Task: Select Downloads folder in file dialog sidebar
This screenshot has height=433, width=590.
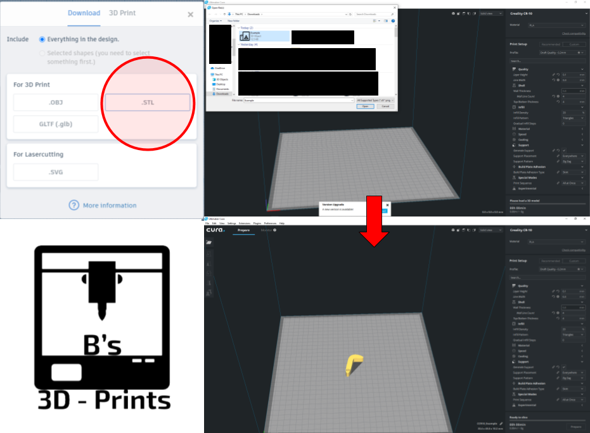Action: coord(222,94)
